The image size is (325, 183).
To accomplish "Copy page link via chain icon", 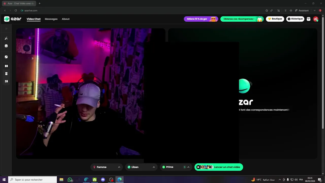I will tap(271, 10).
